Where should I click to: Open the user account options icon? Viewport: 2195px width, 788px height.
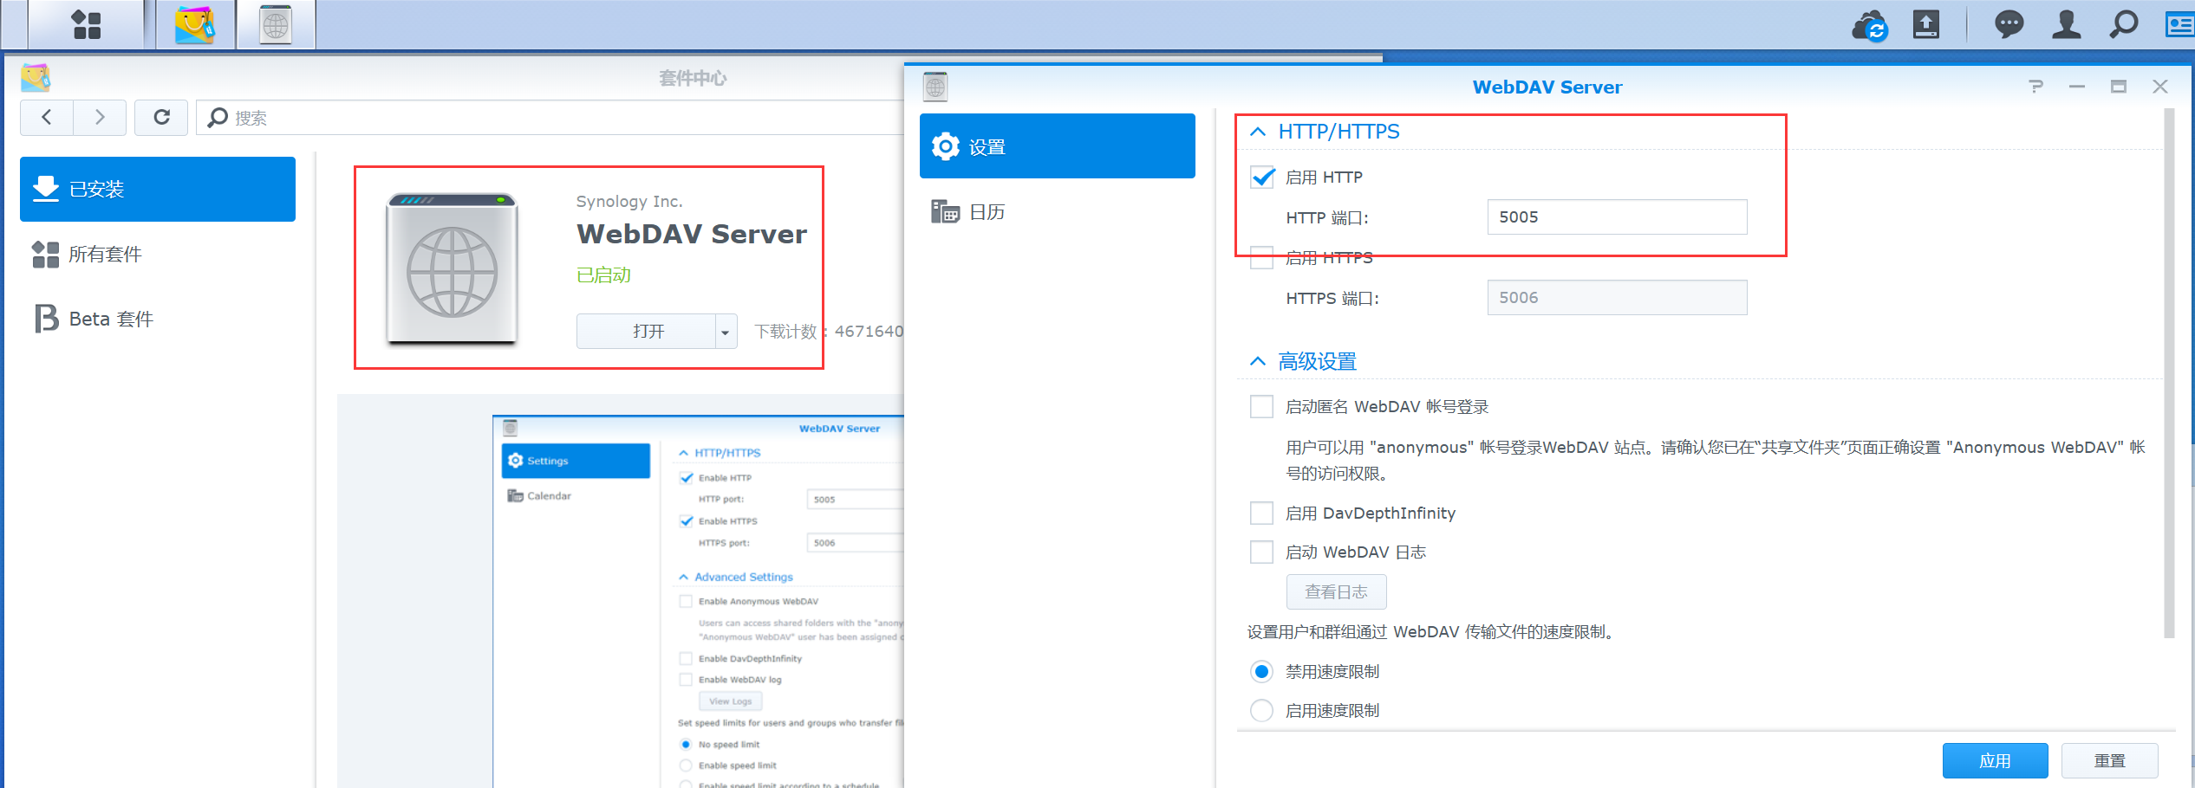pyautogui.click(x=2066, y=24)
